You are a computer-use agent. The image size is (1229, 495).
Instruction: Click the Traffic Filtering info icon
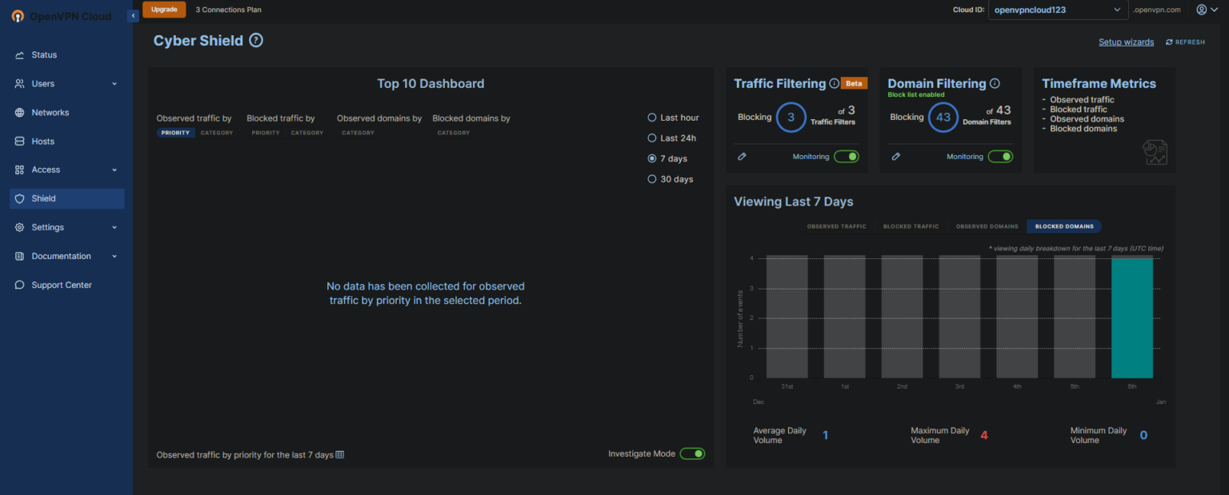834,83
